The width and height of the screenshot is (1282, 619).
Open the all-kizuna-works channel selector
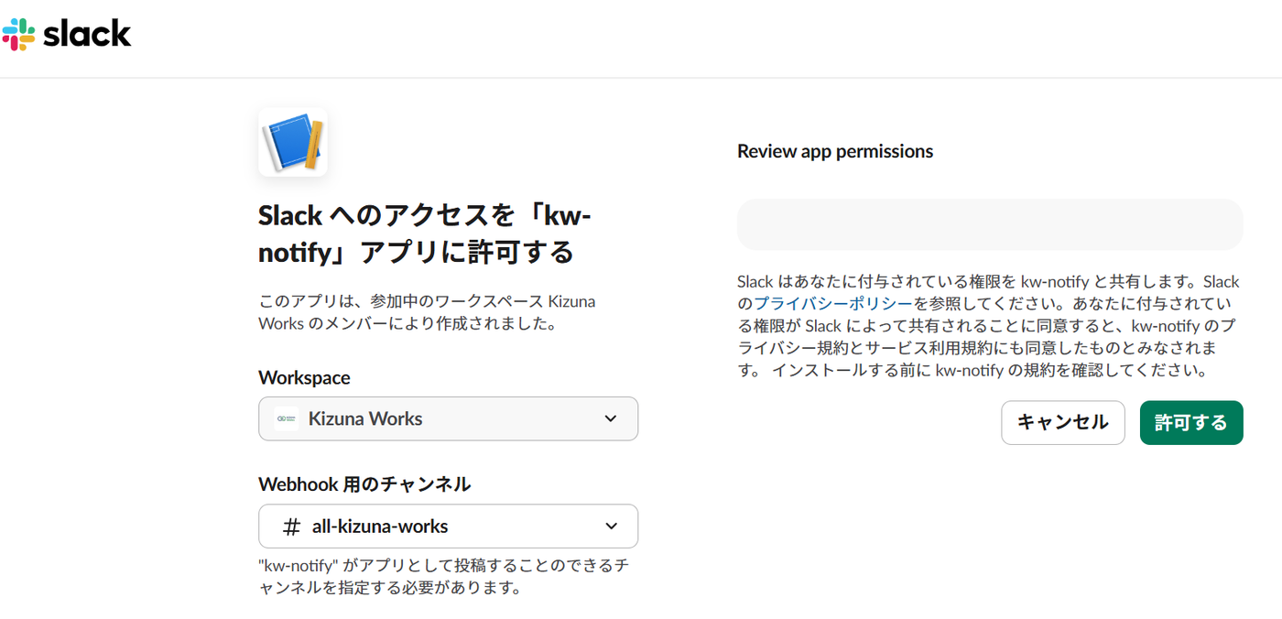pyautogui.click(x=448, y=527)
